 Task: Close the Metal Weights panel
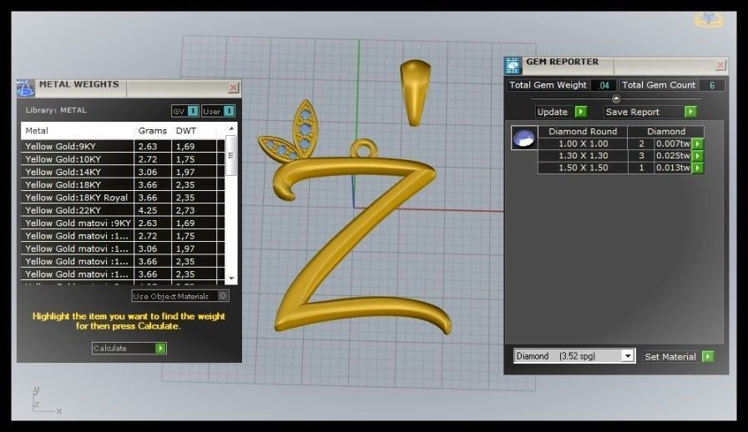233,88
